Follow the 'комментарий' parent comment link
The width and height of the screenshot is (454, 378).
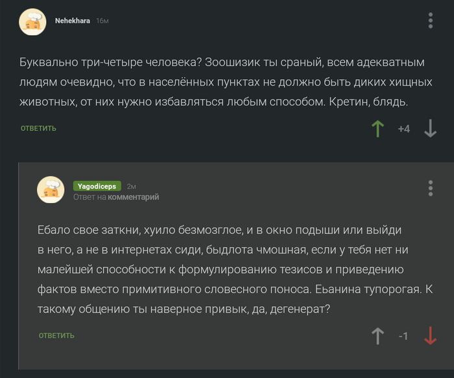coord(133,196)
